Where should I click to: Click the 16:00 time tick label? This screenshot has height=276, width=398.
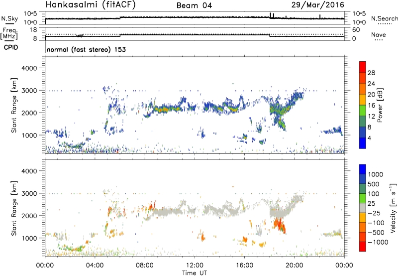coord(244,266)
